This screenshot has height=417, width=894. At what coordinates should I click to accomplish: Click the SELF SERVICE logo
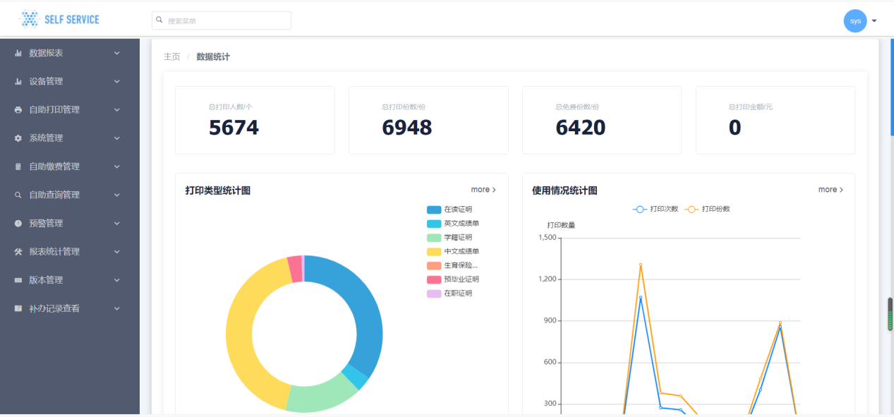click(x=60, y=20)
